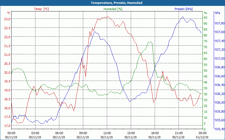This screenshot has width=225, height=140.
Task: Click the green "80" humidity tick label
Action: (206, 35)
